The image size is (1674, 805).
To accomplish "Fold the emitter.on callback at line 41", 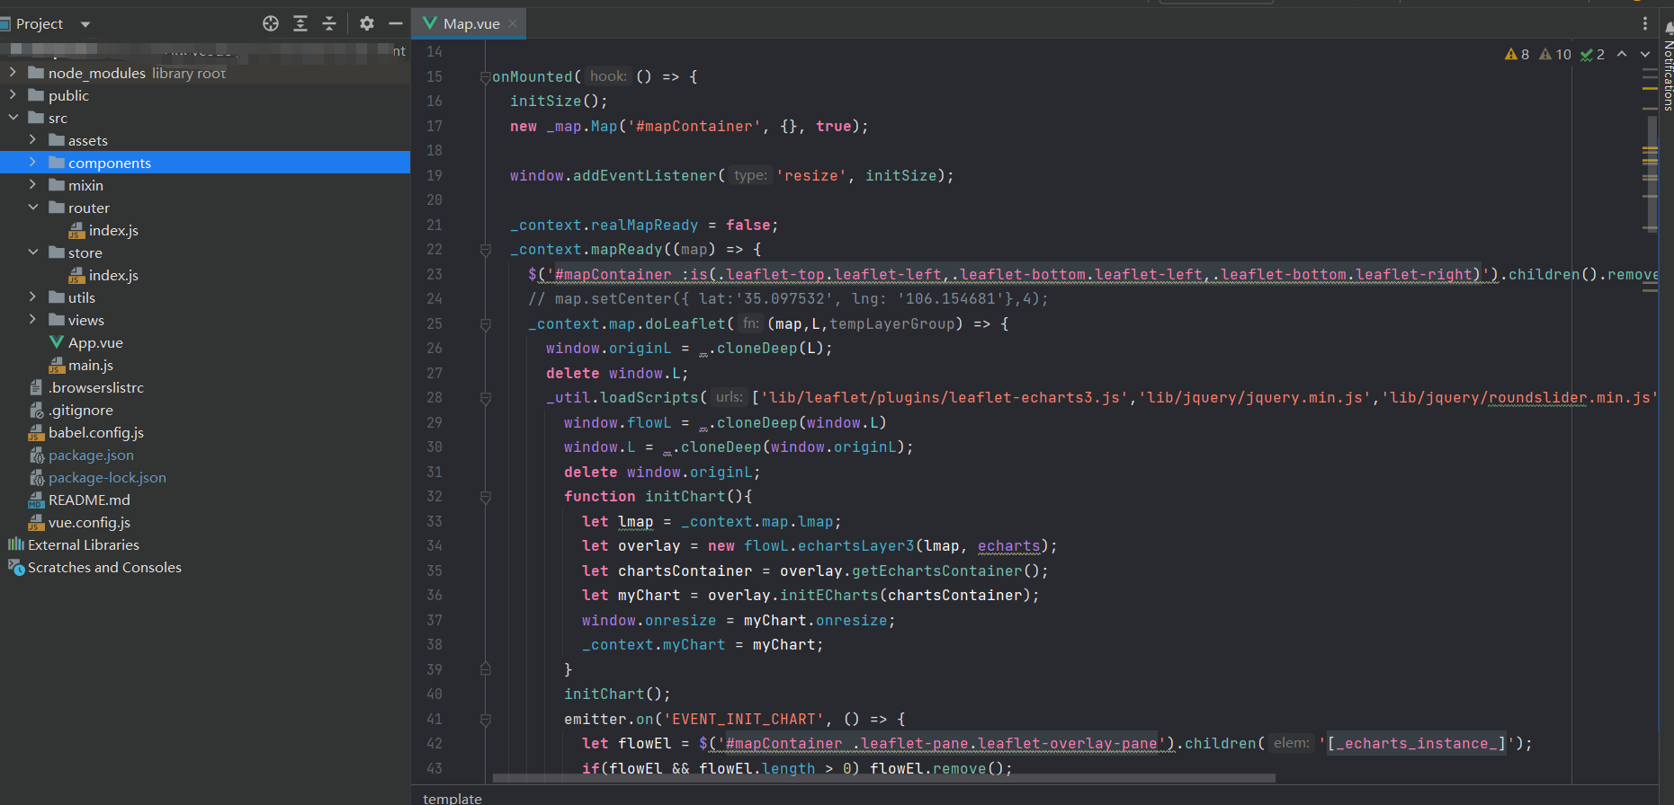I will coord(485,720).
